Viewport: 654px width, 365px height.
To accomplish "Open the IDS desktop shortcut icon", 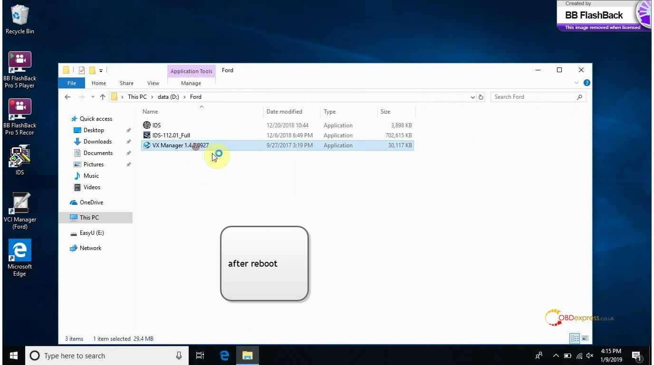I will click(19, 158).
